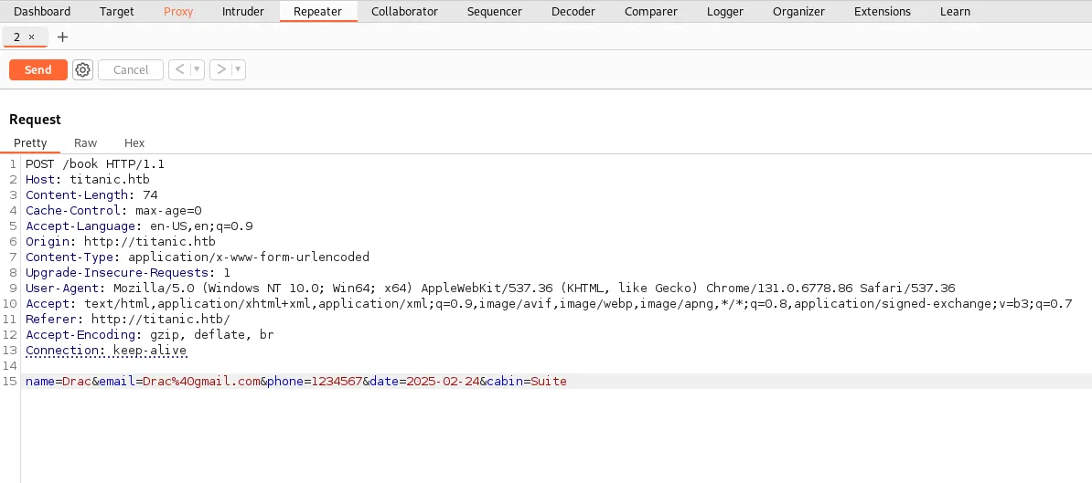Image resolution: width=1092 pixels, height=483 pixels.
Task: Switch to the Logger tab
Action: (725, 11)
